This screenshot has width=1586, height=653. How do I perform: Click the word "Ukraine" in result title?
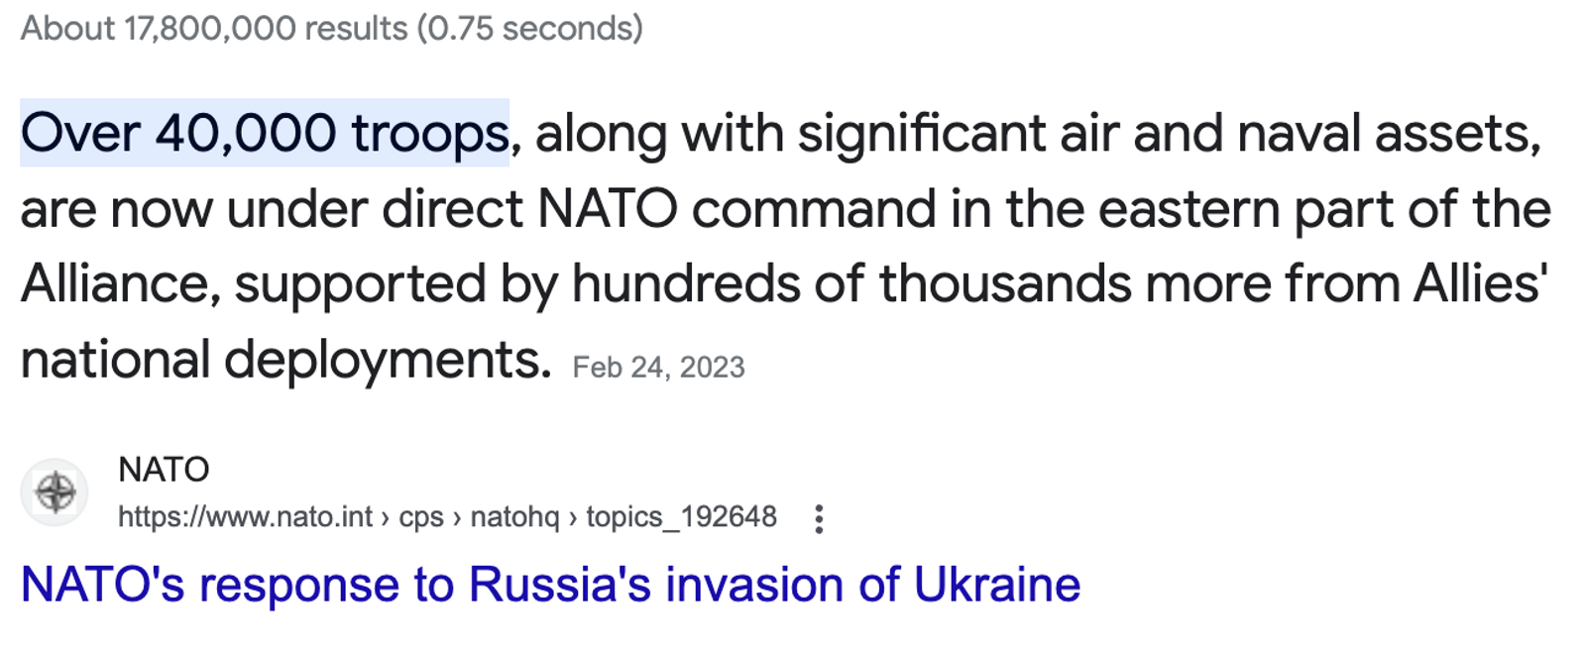point(996,585)
